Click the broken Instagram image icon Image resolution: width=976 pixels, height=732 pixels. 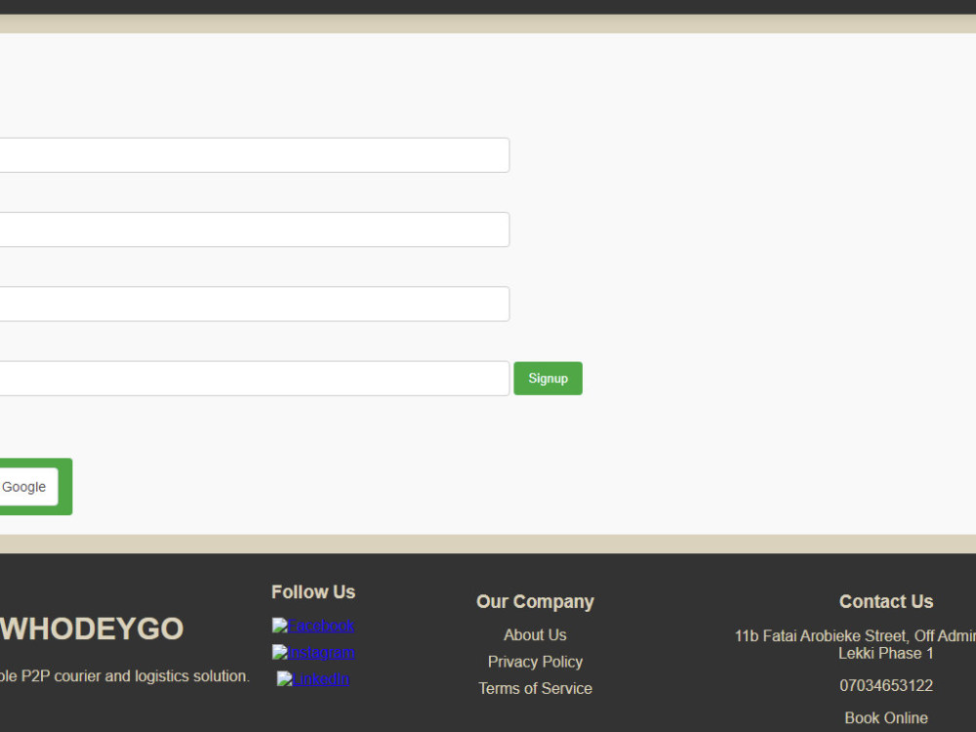point(279,652)
